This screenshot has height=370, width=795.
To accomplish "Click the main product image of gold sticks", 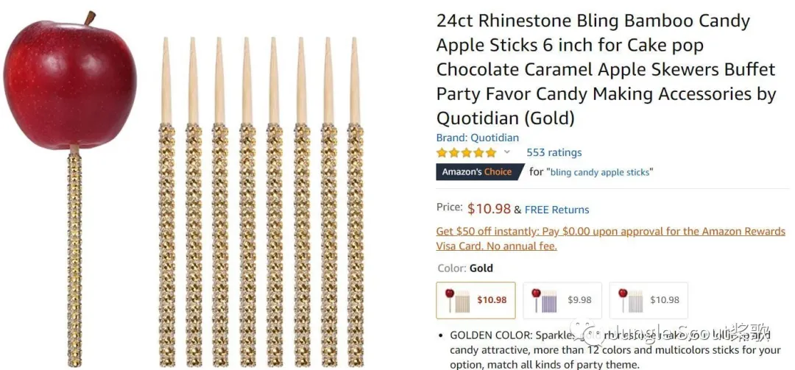I will tap(261, 199).
